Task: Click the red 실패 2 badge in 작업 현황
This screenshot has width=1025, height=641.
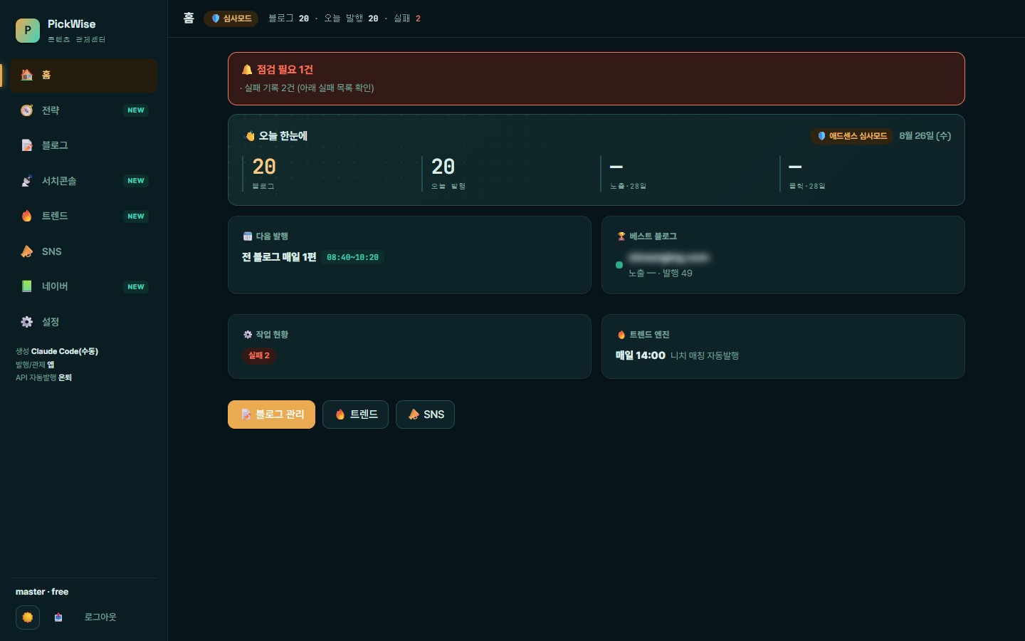Action: coord(259,355)
